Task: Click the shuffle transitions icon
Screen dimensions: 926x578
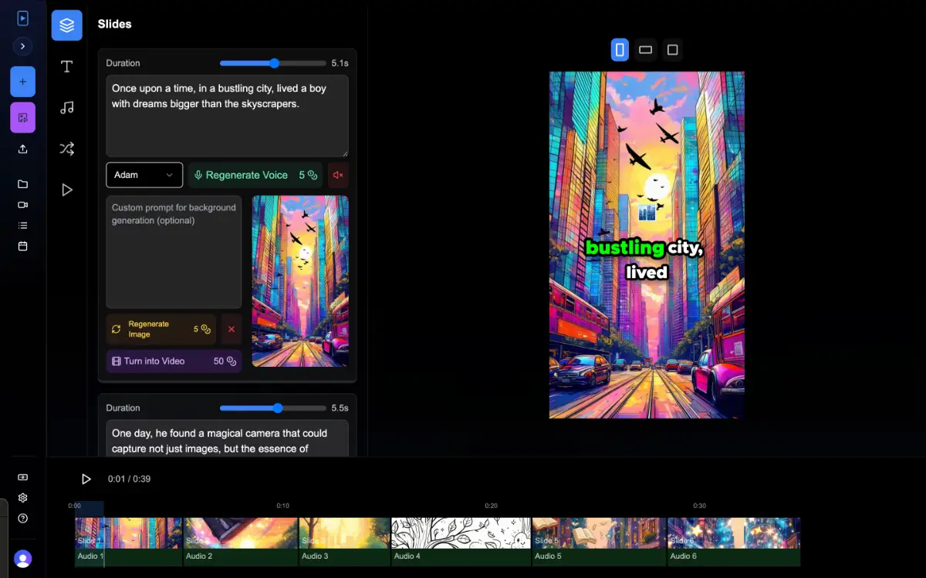Action: (x=67, y=149)
